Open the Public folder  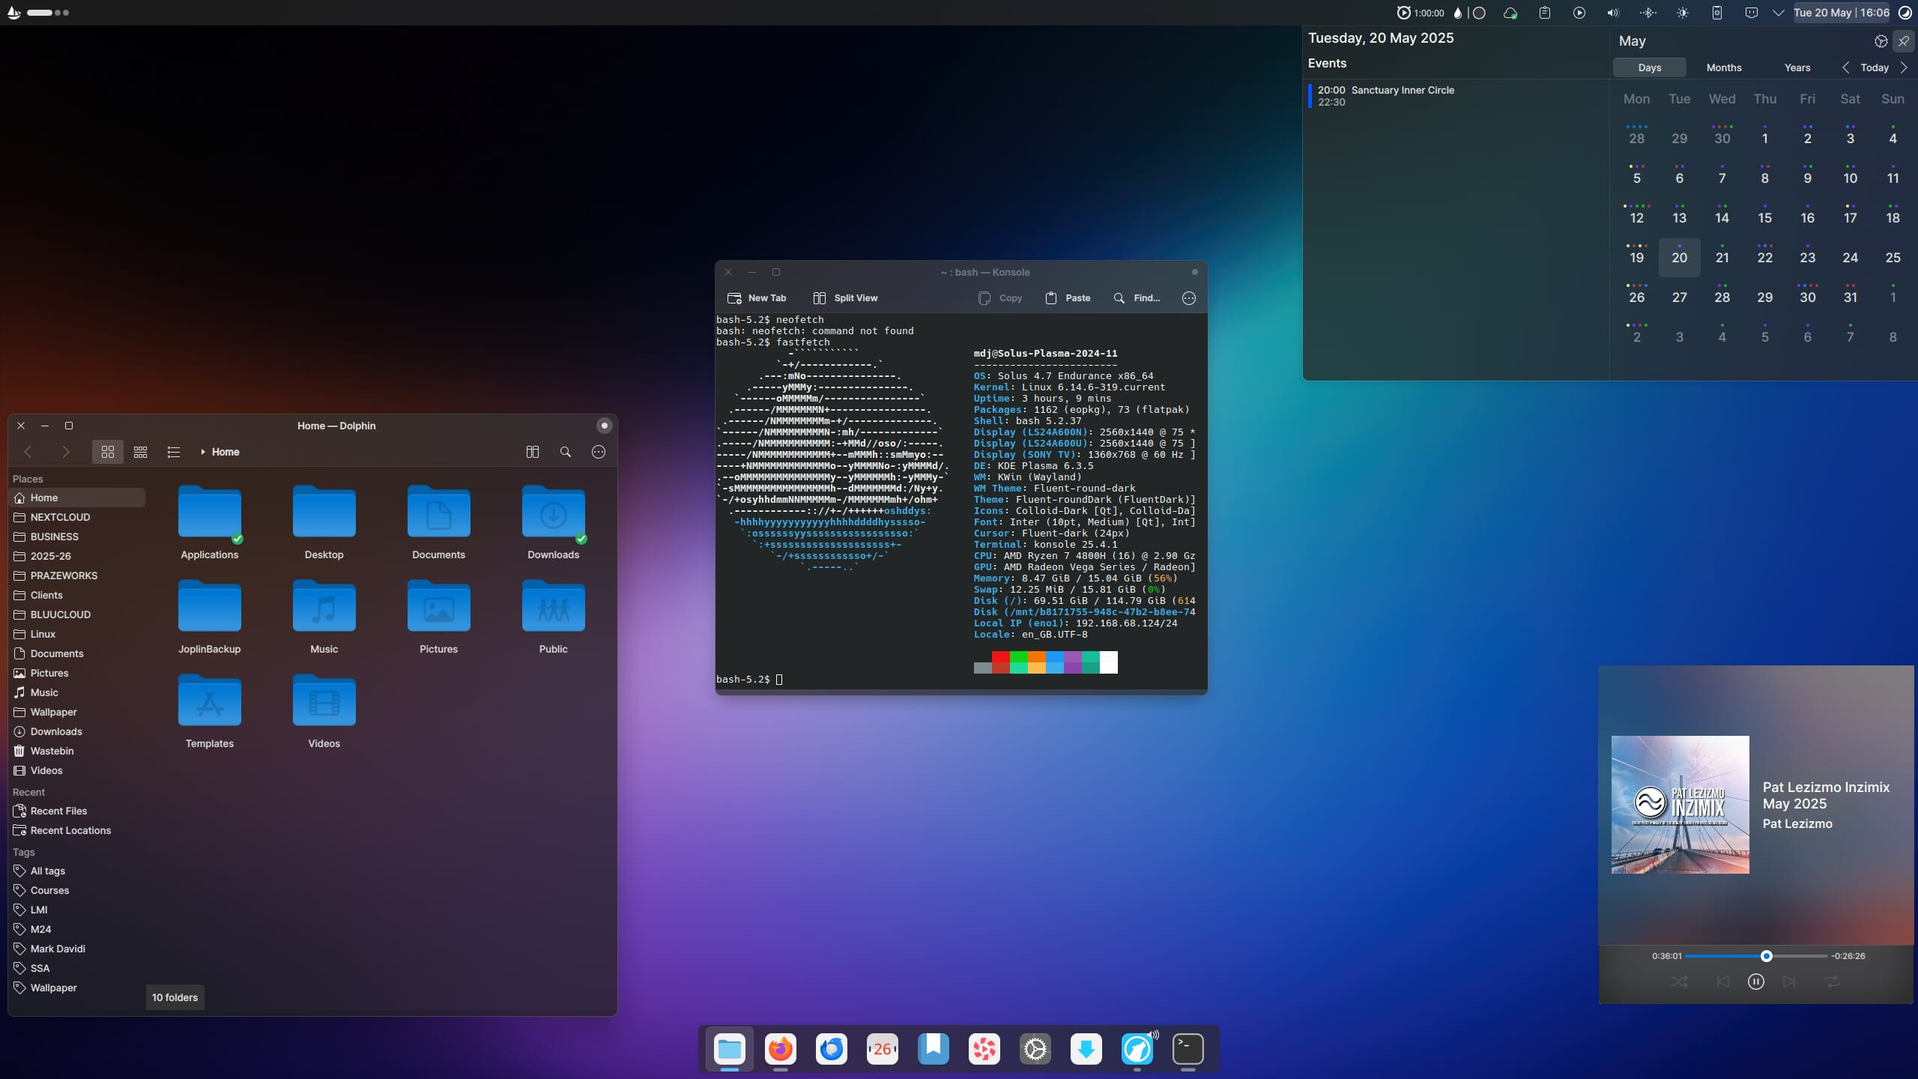tap(554, 617)
